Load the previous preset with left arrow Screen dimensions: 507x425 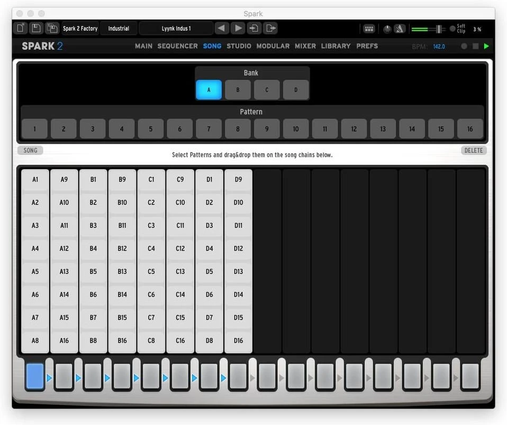coord(222,28)
